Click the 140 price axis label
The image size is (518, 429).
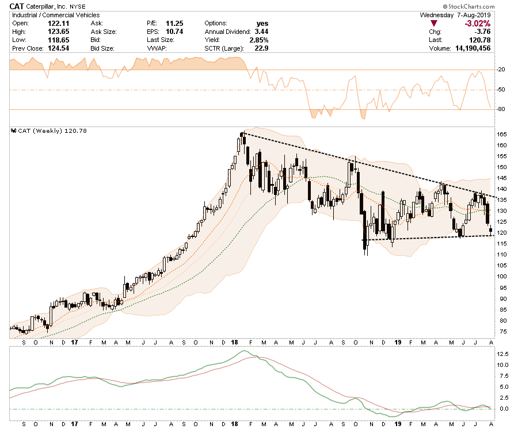(502, 189)
